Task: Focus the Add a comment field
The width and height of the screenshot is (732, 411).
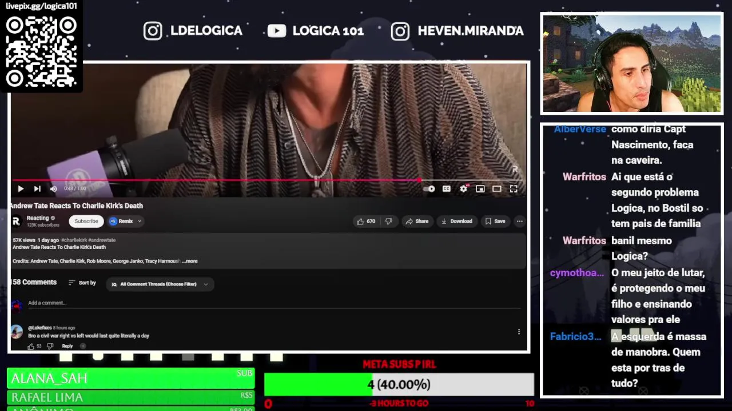Action: click(274, 303)
